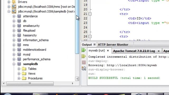Click the Services tree vertical scrollbar thumb
169x95 pixels.
[77, 27]
